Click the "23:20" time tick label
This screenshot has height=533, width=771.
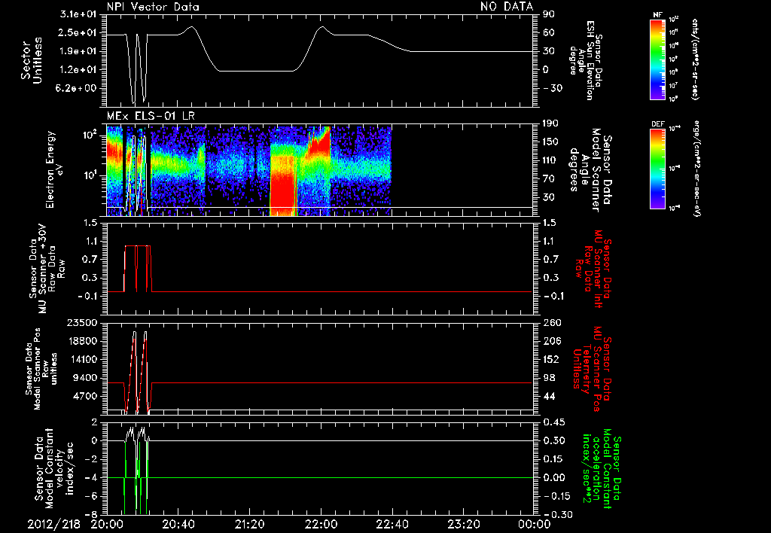click(463, 524)
